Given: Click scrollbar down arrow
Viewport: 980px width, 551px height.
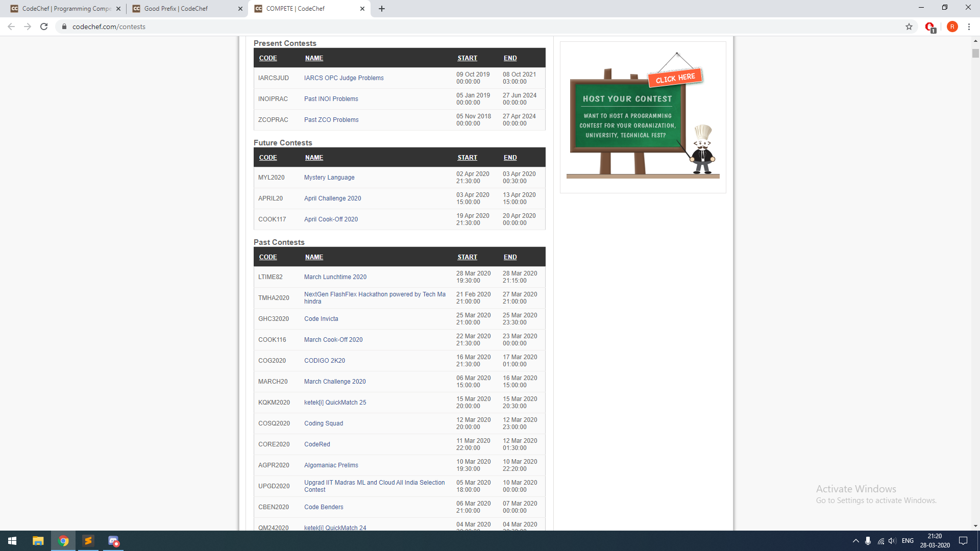Looking at the screenshot, I should point(975,526).
